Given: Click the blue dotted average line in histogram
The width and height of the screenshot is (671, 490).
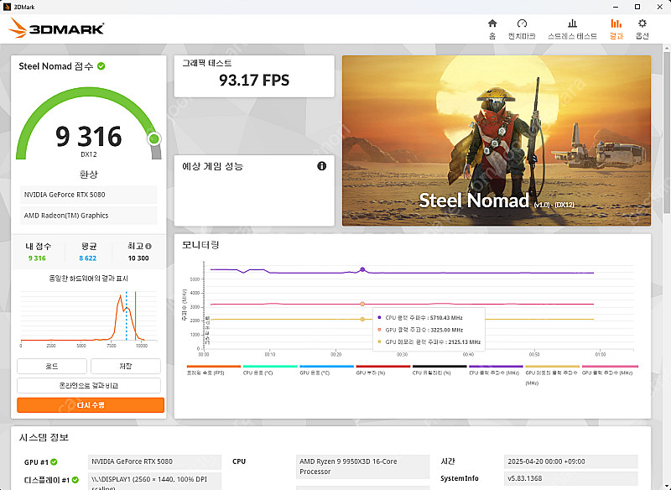Looking at the screenshot, I should tap(127, 315).
